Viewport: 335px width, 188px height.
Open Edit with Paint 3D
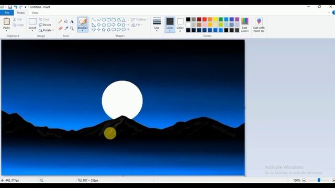pyautogui.click(x=259, y=25)
